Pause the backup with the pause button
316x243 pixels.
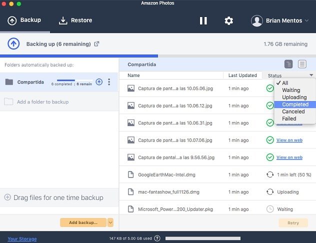click(203, 20)
